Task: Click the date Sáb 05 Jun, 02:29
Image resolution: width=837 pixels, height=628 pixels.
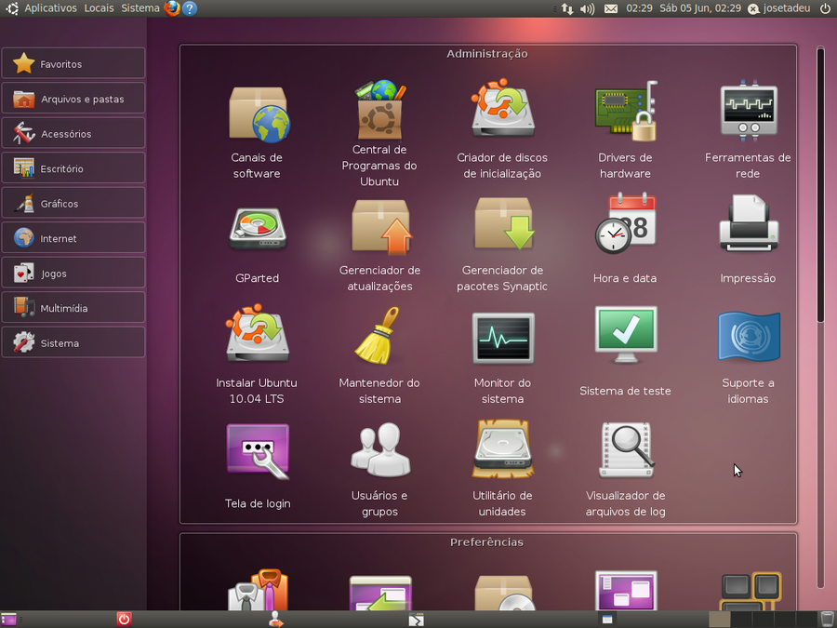Action: pos(699,8)
